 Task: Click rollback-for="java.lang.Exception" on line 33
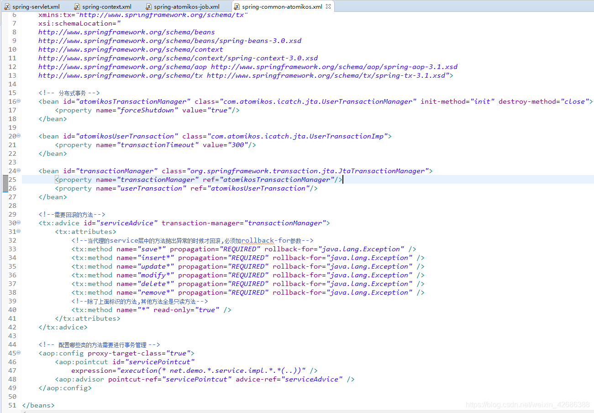coord(334,249)
